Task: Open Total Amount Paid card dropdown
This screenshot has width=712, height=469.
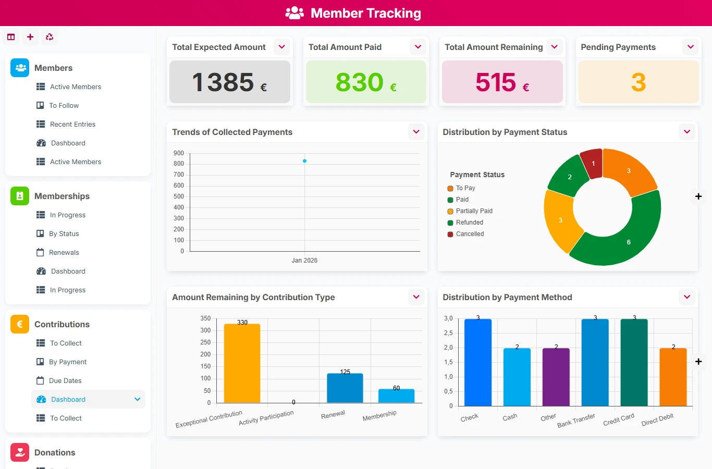Action: point(418,47)
